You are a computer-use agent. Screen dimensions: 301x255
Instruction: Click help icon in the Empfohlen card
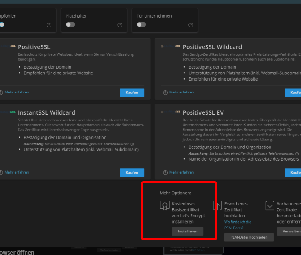[x=49, y=25]
